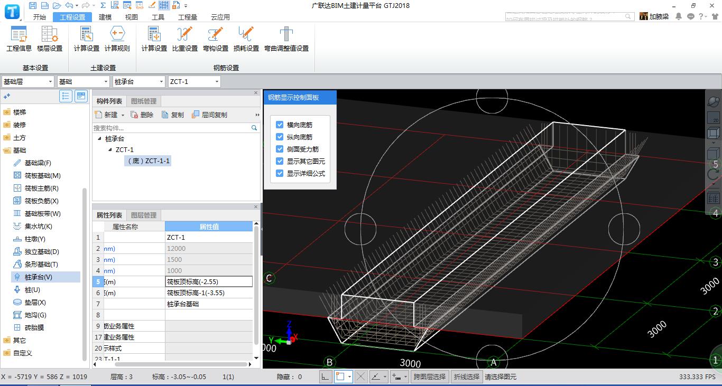This screenshot has height=386, width=722.
Task: Uncheck 显示详细公式 checkbox
Action: click(280, 173)
